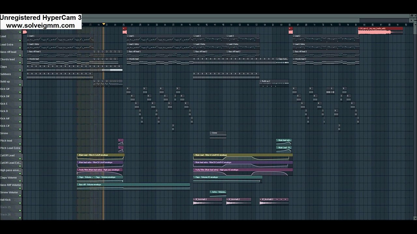The image size is (417, 234).
Task: Toggle the Hall Kick track mute LED
Action: (20, 203)
